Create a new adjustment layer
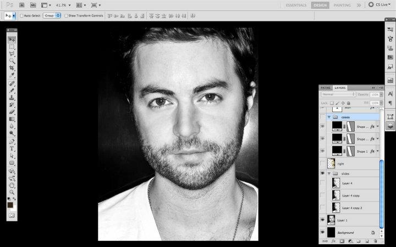The width and height of the screenshot is (396, 247). point(350,241)
